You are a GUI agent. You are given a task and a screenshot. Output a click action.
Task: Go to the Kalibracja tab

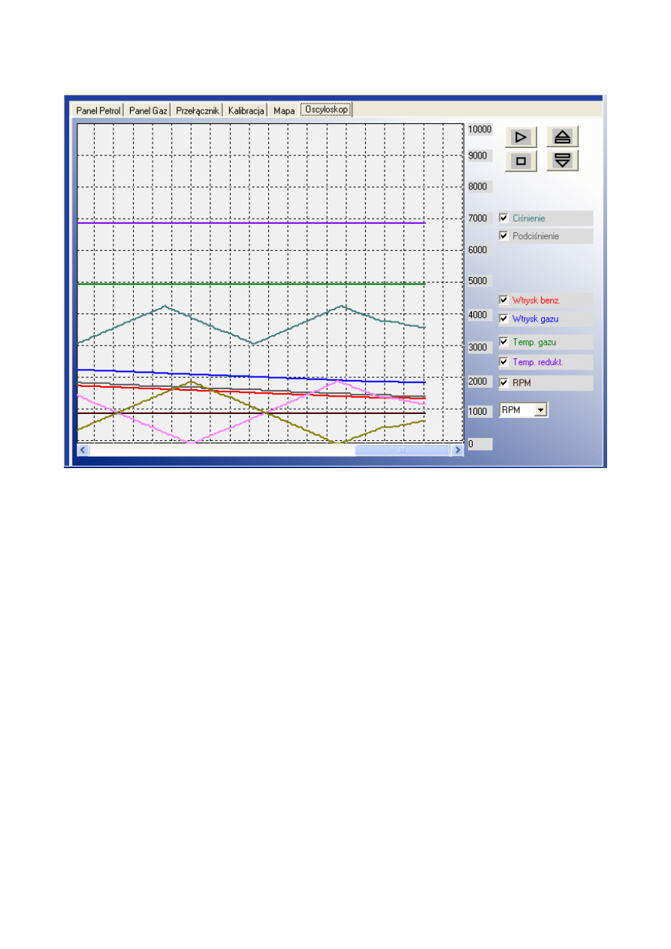[246, 110]
